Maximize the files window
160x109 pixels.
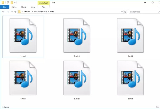pos(153,3)
